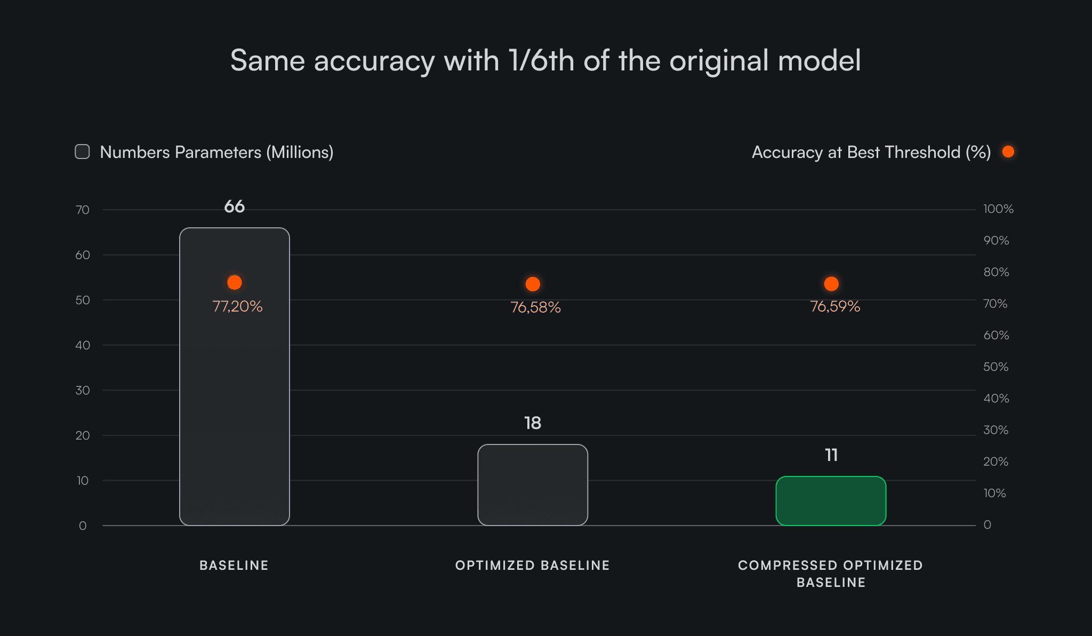Click the 76,59% accuracy label
The width and height of the screenshot is (1092, 636).
tap(835, 306)
